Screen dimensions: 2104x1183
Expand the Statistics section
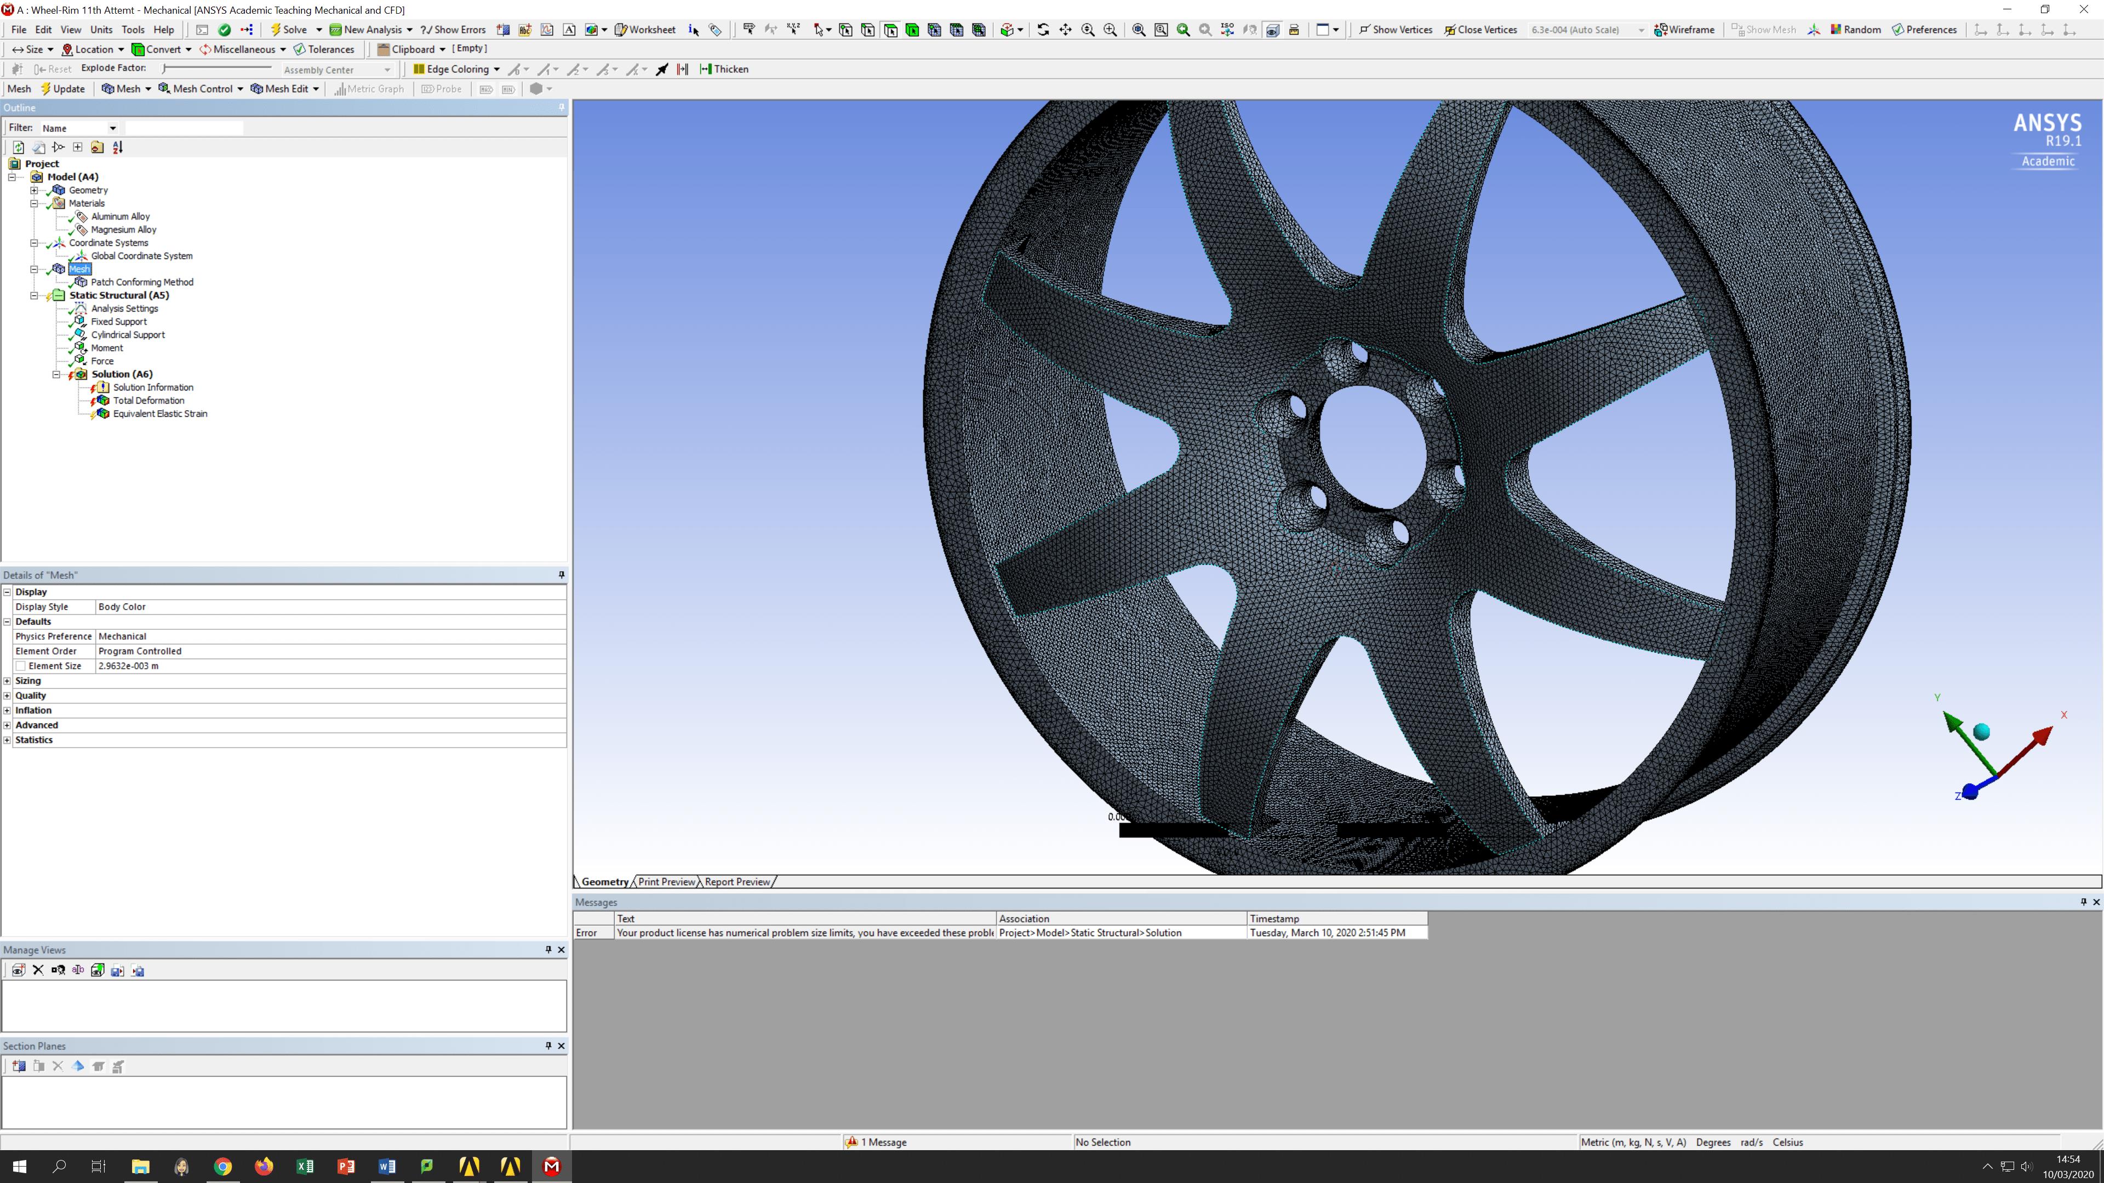coord(7,740)
